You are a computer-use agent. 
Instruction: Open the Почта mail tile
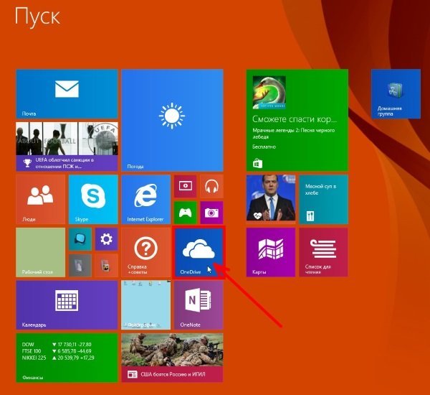point(67,94)
